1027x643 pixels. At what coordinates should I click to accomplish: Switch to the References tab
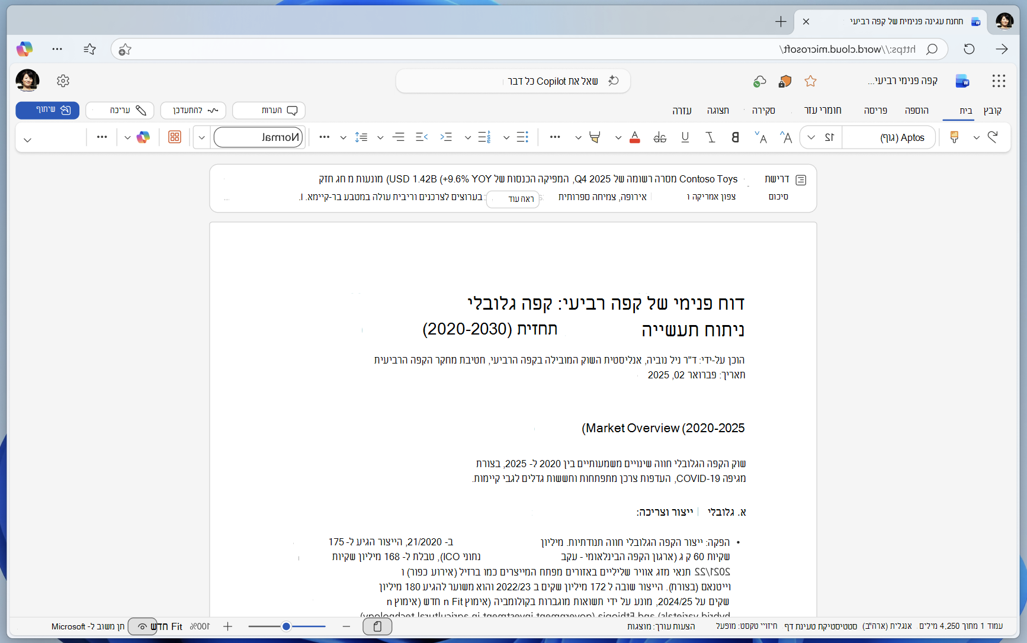[x=823, y=111]
